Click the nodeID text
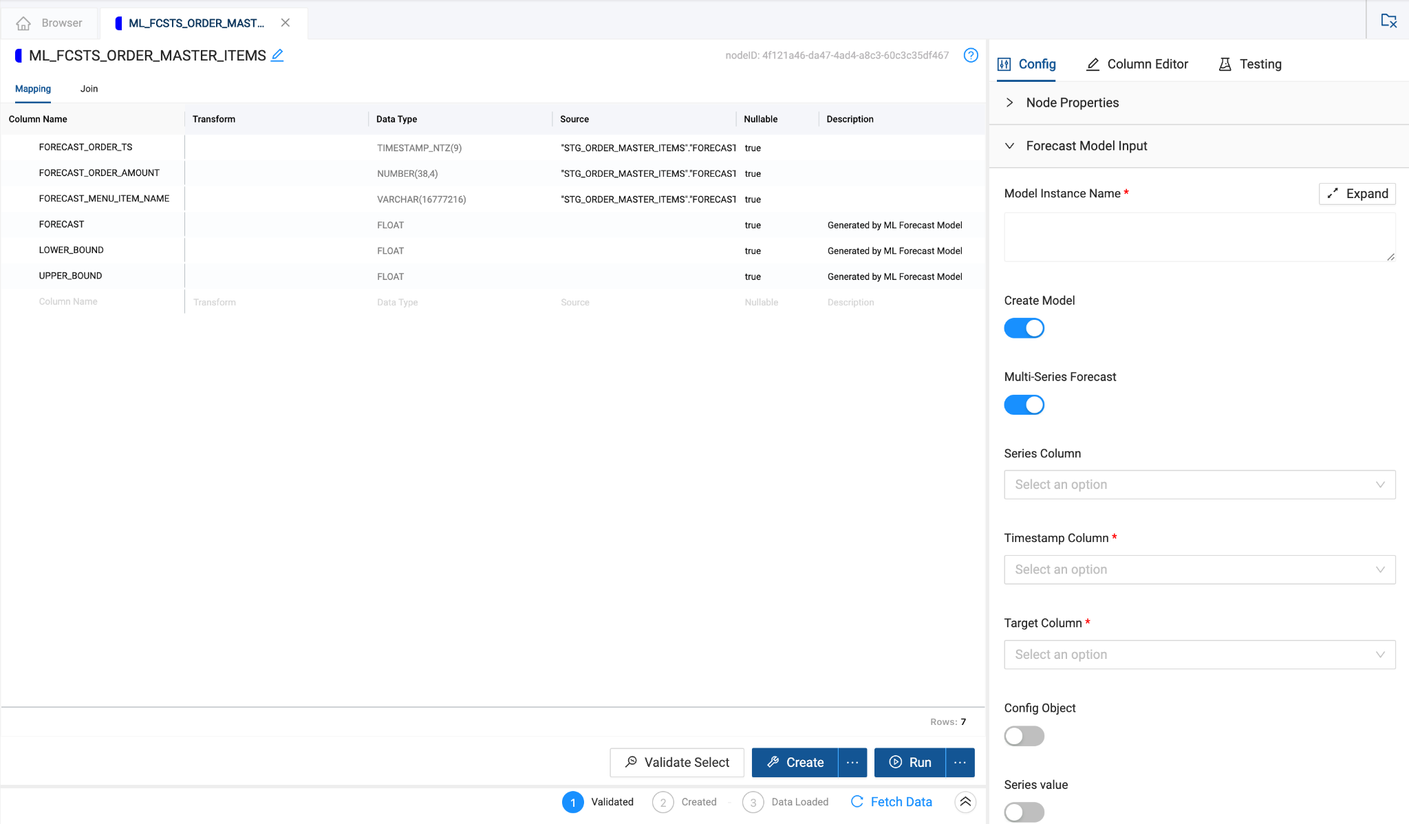This screenshot has width=1409, height=824. click(837, 56)
